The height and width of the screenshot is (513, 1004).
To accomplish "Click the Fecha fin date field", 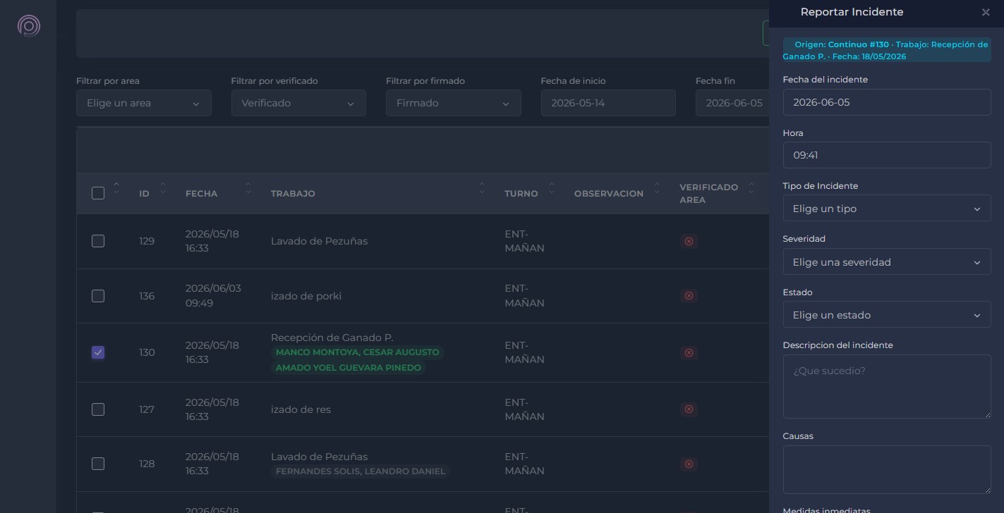I will pyautogui.click(x=732, y=103).
